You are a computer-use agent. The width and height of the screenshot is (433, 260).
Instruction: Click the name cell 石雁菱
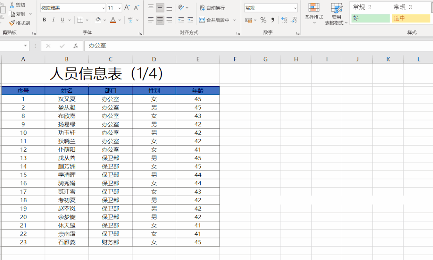(67, 242)
